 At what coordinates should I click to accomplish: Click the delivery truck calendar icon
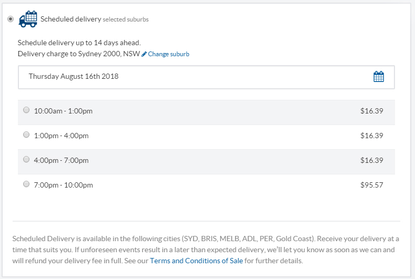[28, 19]
